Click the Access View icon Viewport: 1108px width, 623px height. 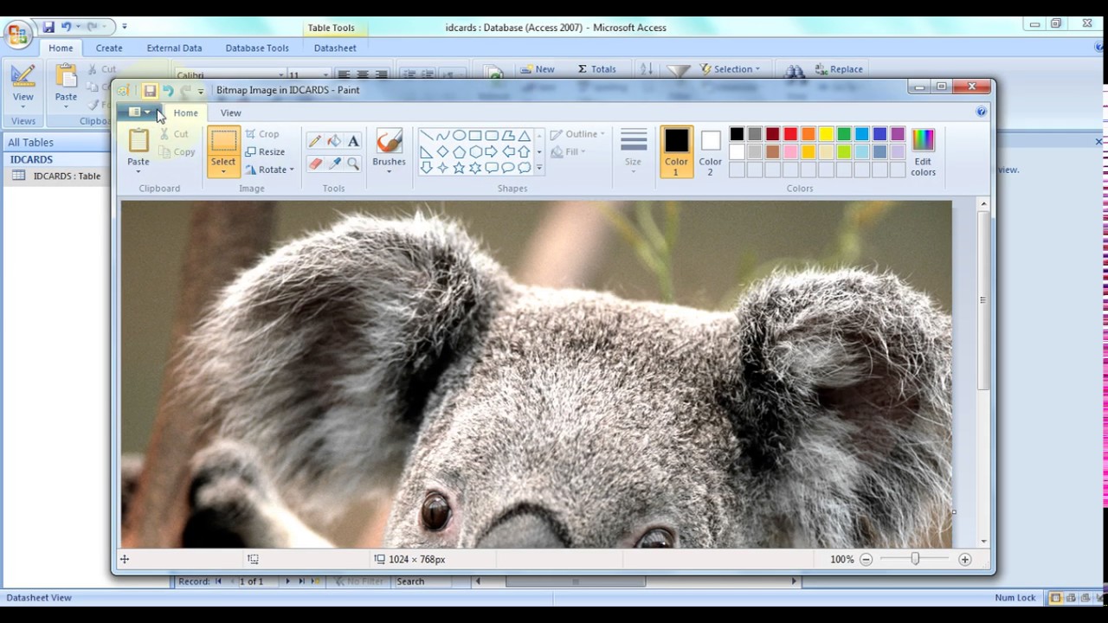click(23, 76)
